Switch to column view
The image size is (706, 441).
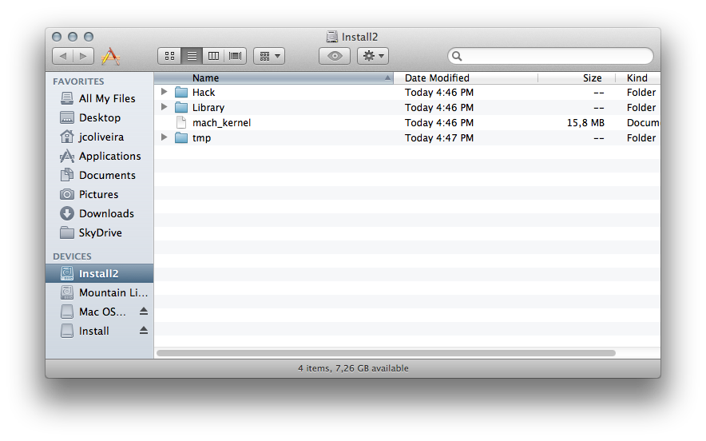click(x=213, y=56)
